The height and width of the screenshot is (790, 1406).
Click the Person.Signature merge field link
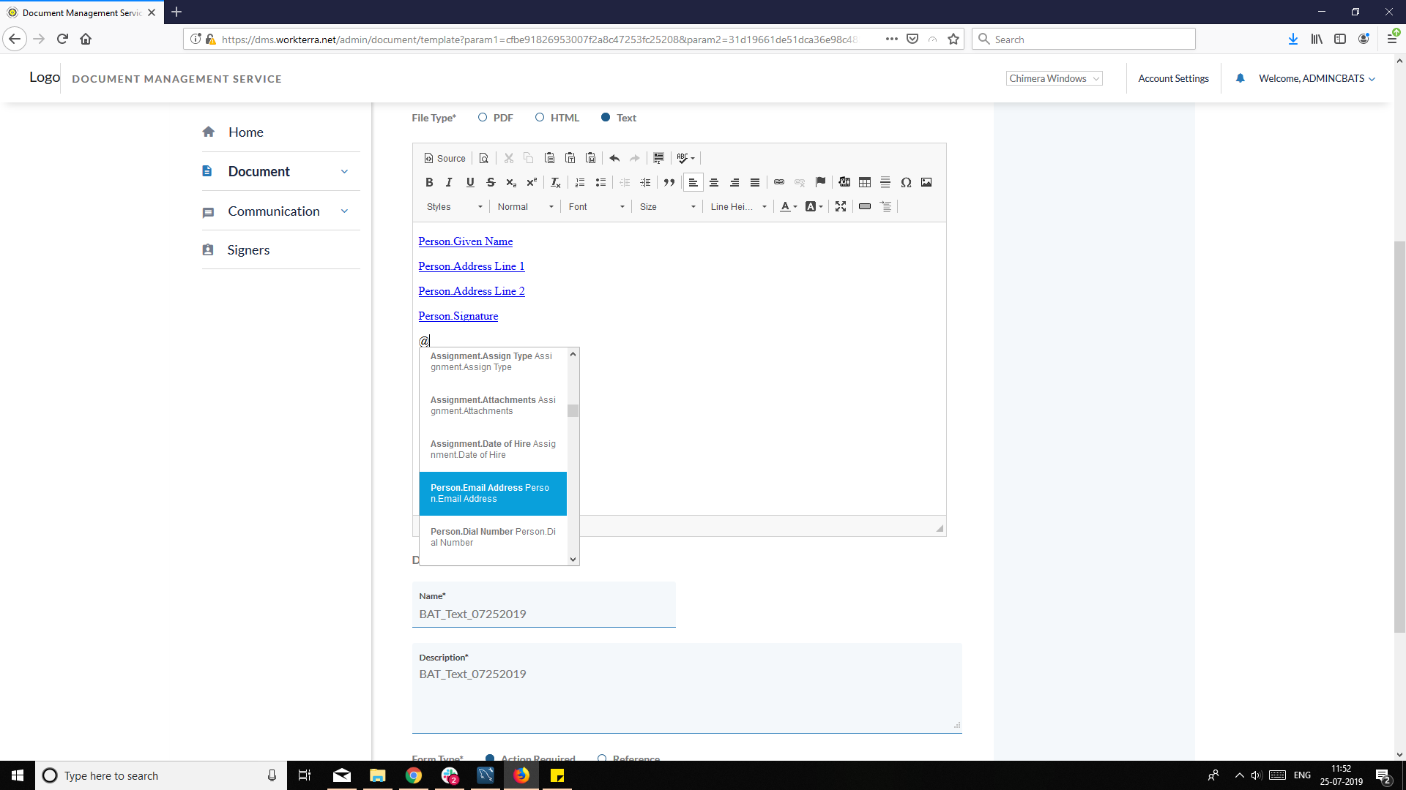coord(458,315)
